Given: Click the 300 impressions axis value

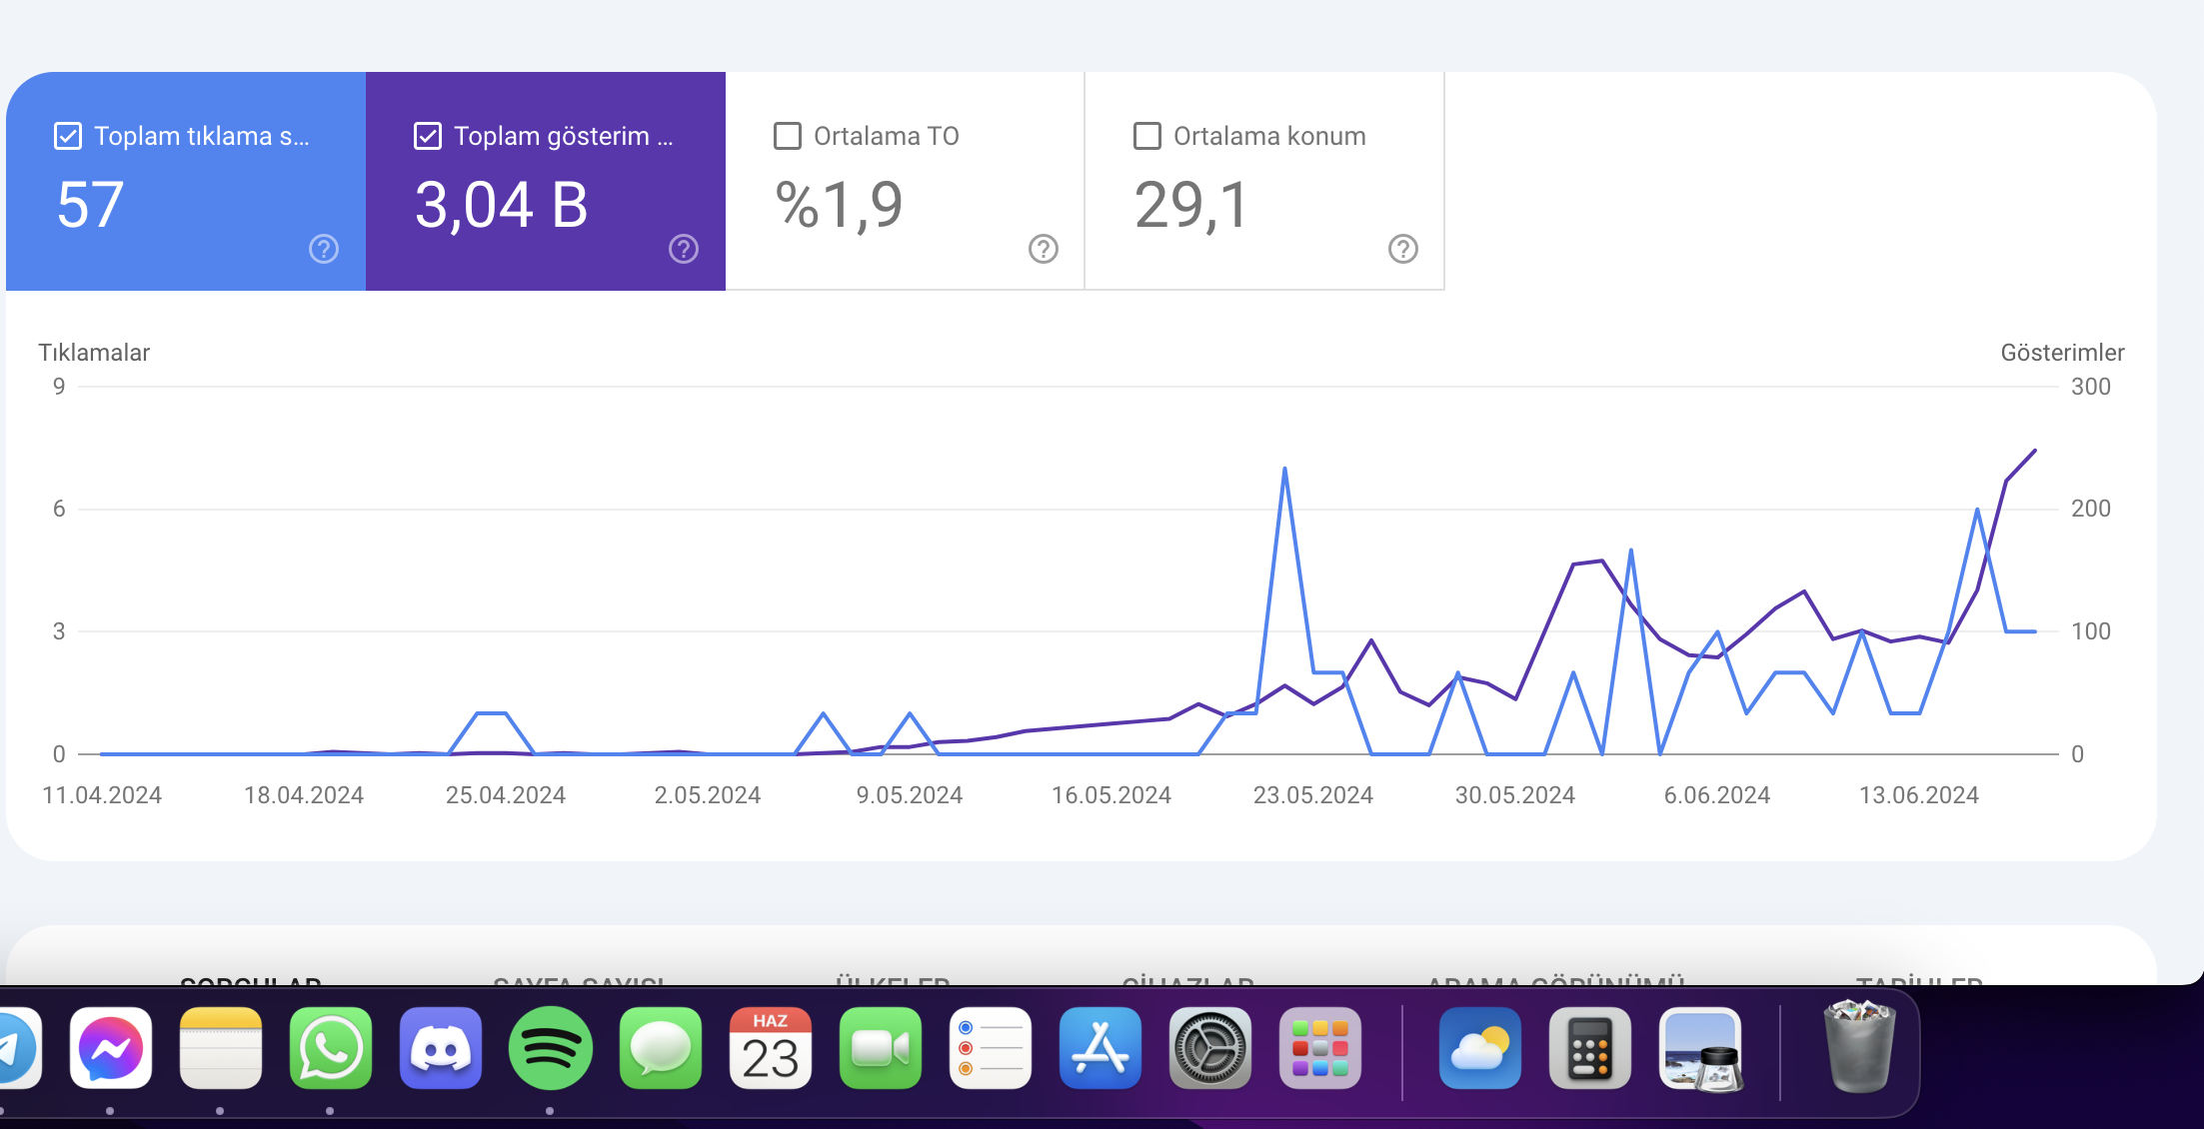Looking at the screenshot, I should tap(2090, 387).
